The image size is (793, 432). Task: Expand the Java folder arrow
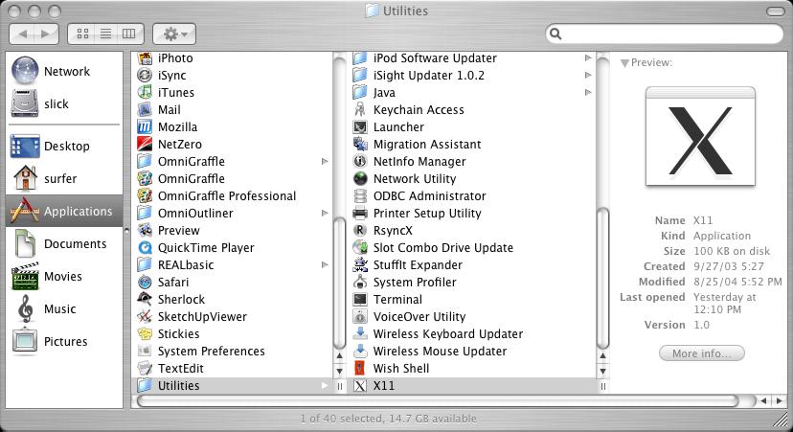pos(588,93)
